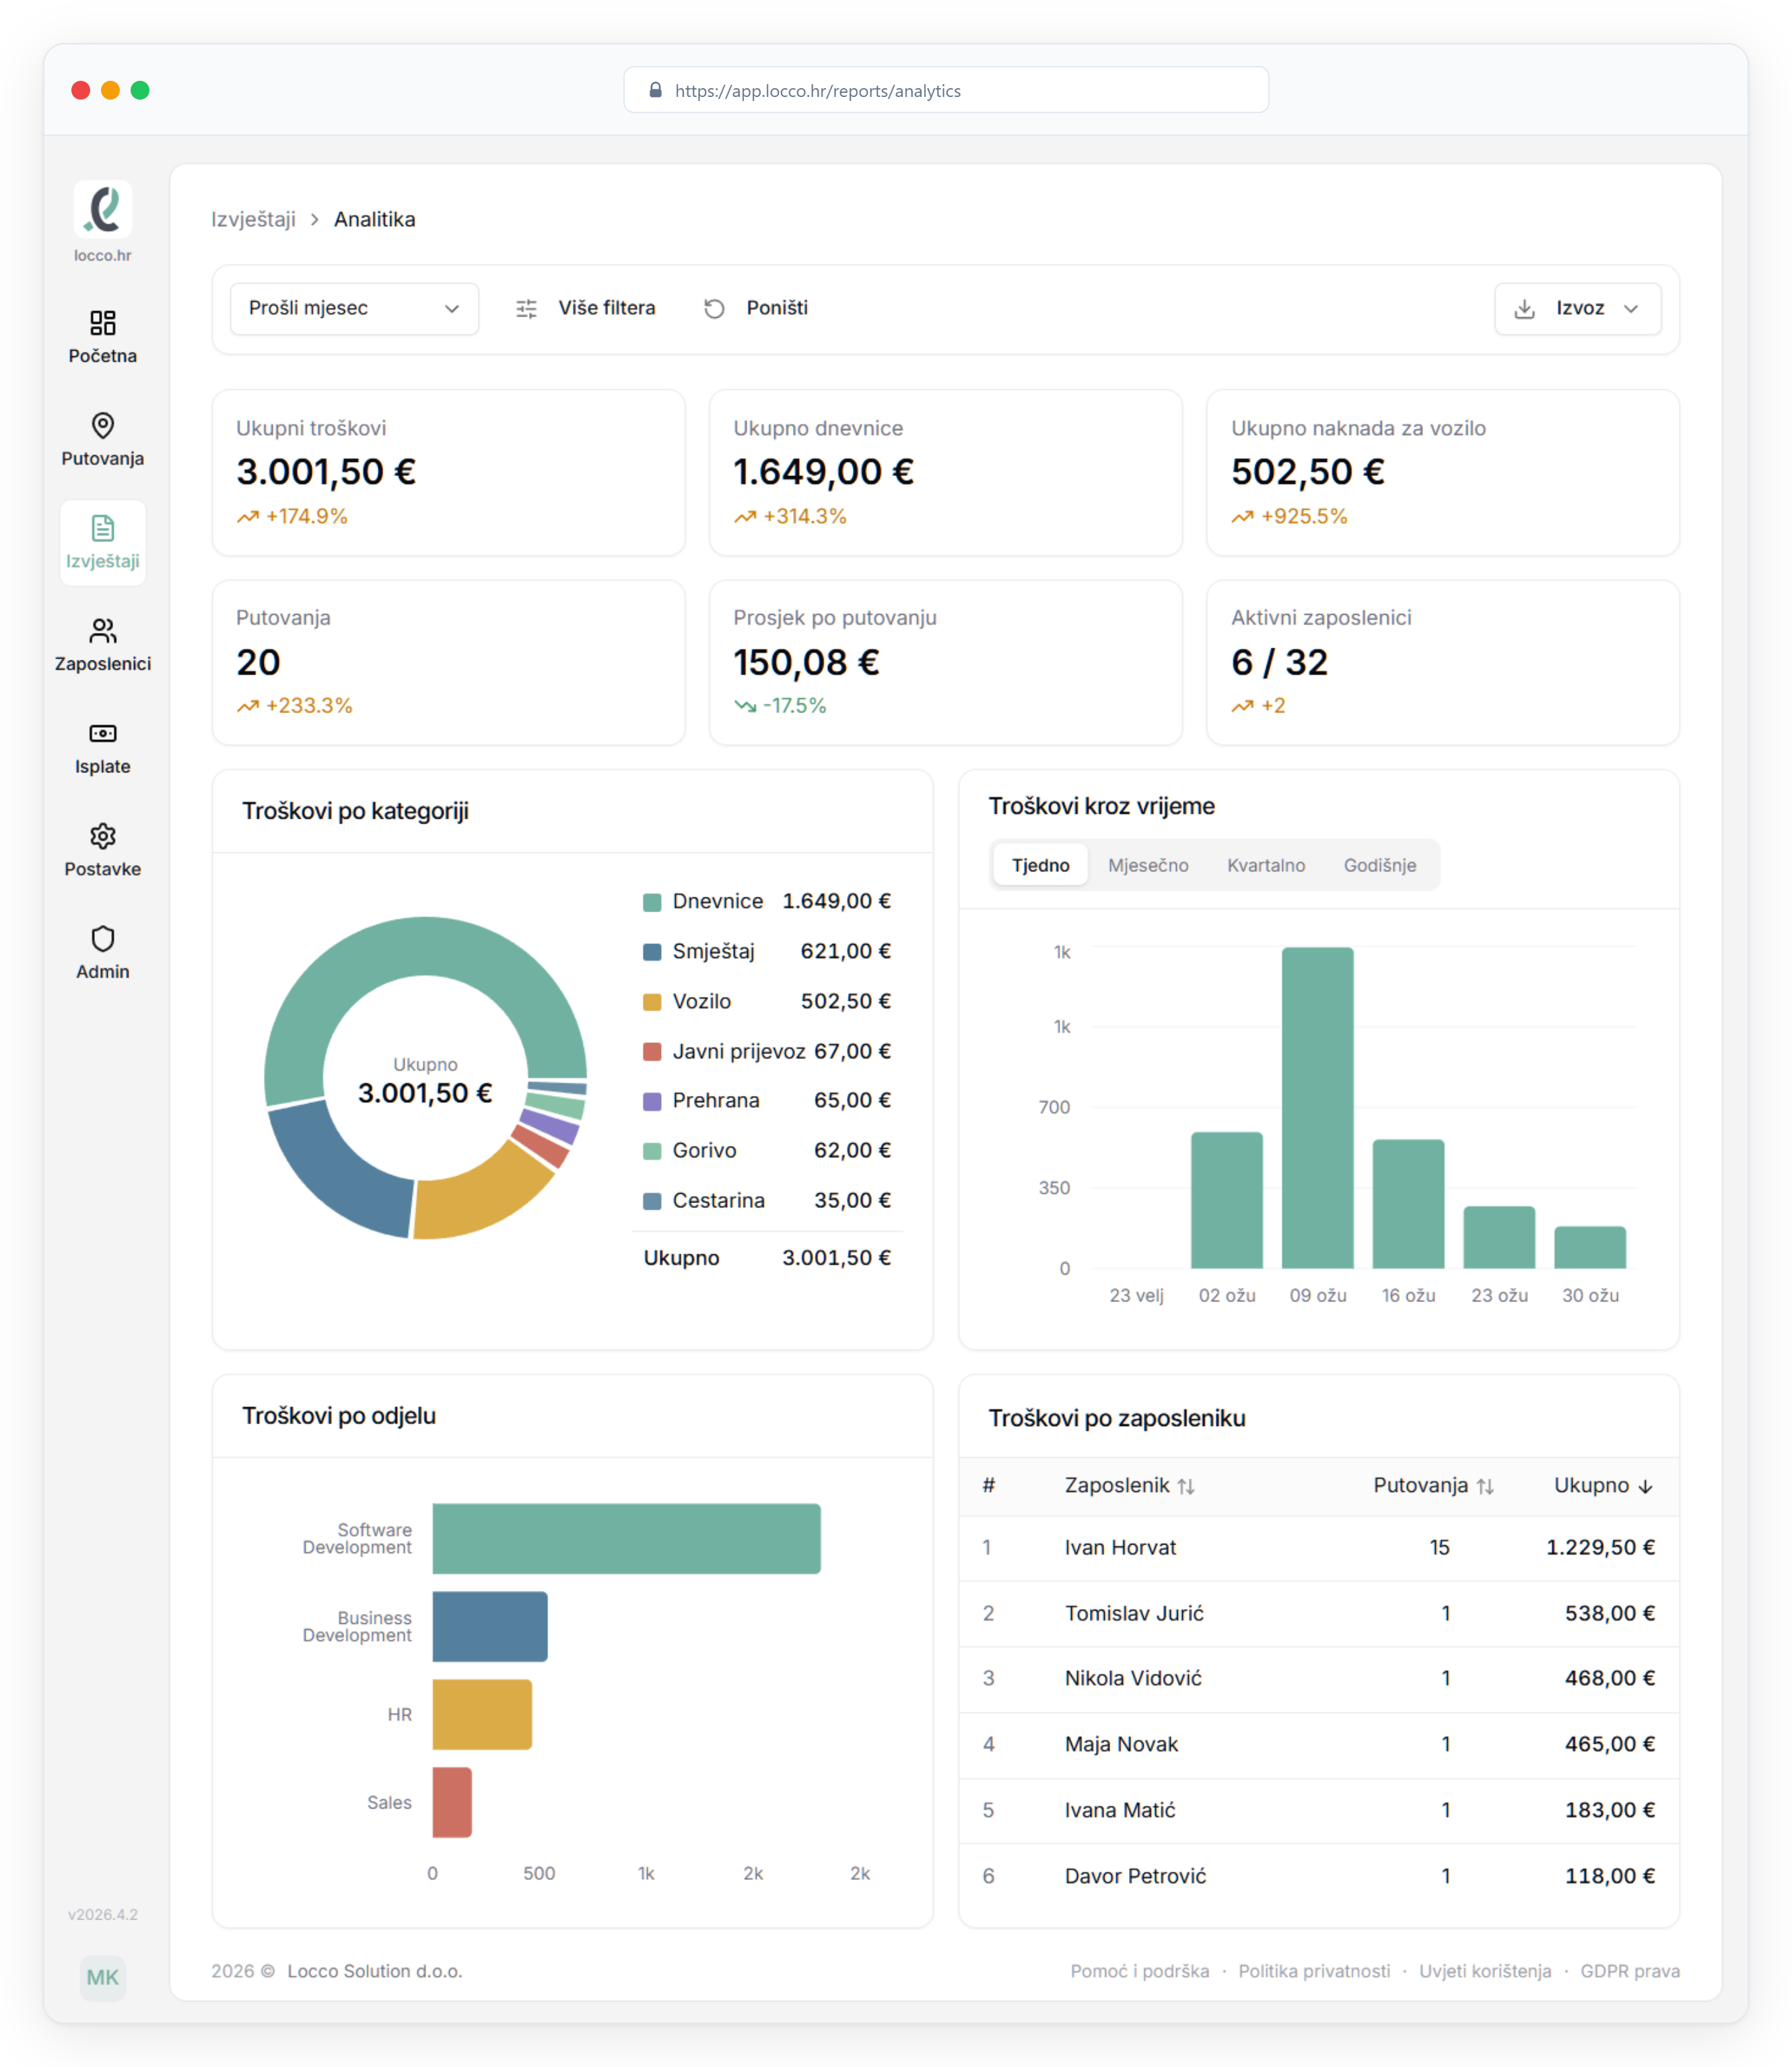Click the Smještaj legend color swatch
The height and width of the screenshot is (2067, 1792).
pos(652,952)
